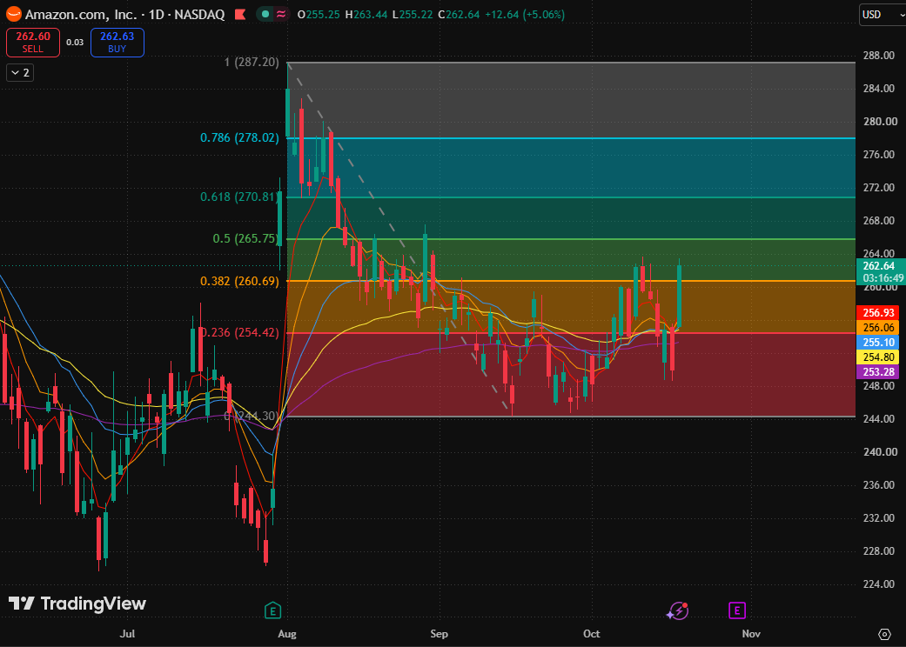This screenshot has height=647, width=906.
Task: Click the Nov label on the time axis
Action: [751, 634]
